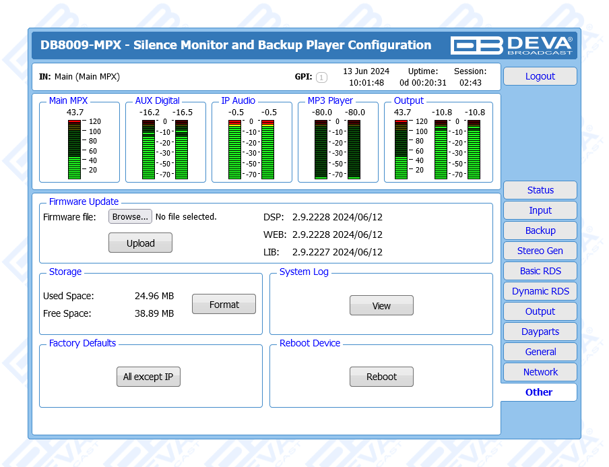Open the Status page
The image size is (609, 467).
pos(540,190)
